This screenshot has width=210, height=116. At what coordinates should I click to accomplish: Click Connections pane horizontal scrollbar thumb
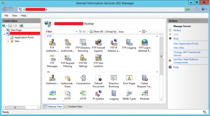(x=15, y=107)
